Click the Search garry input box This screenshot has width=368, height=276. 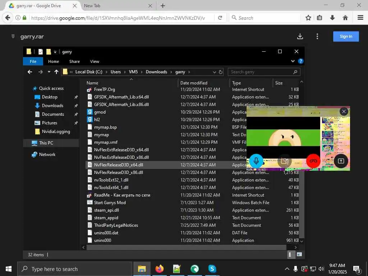[264, 72]
